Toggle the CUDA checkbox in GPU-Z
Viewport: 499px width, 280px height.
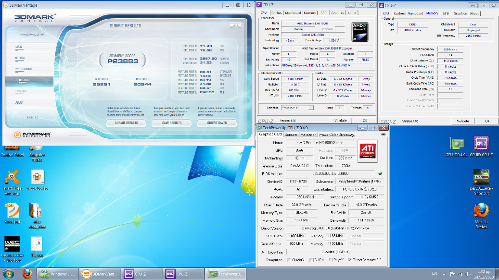point(311,260)
